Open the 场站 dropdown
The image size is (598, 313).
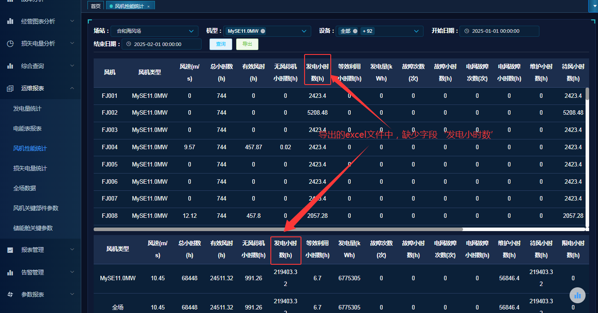click(x=191, y=31)
